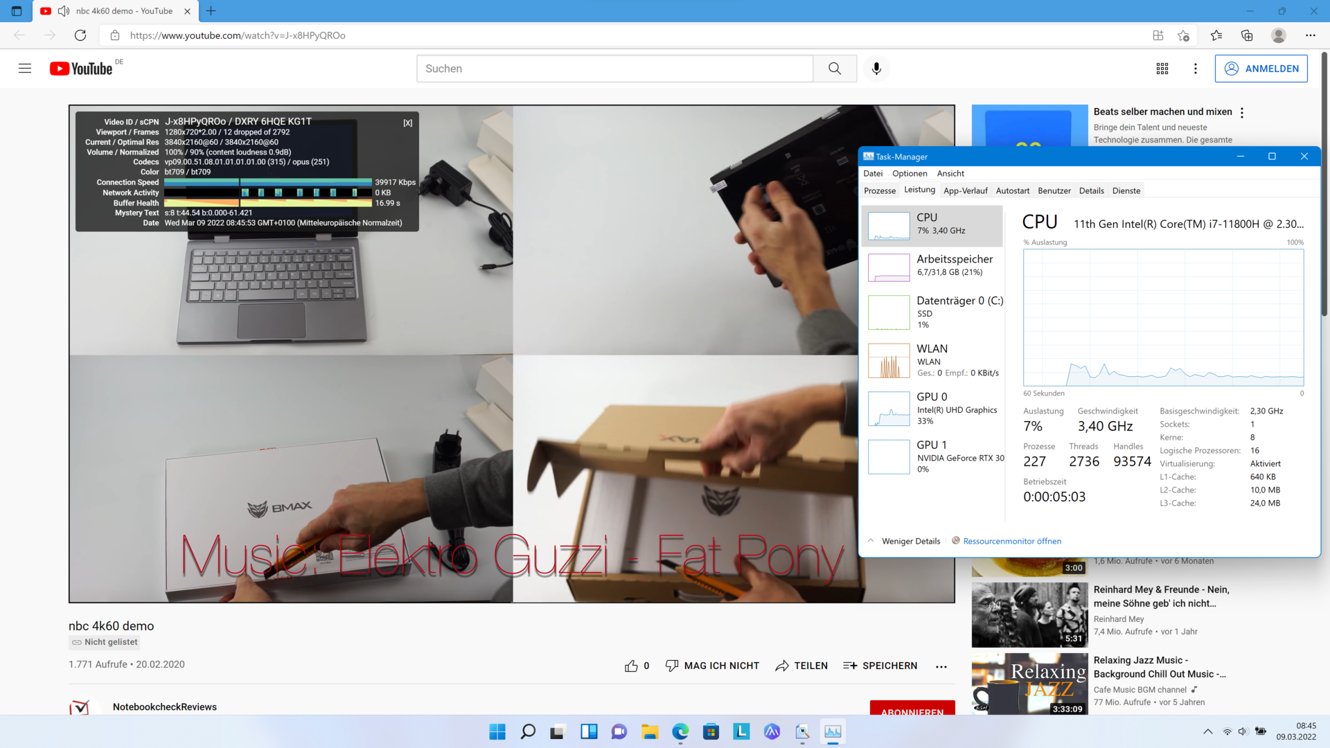The height and width of the screenshot is (748, 1330).
Task: Focus the Suchen search field
Action: [615, 69]
